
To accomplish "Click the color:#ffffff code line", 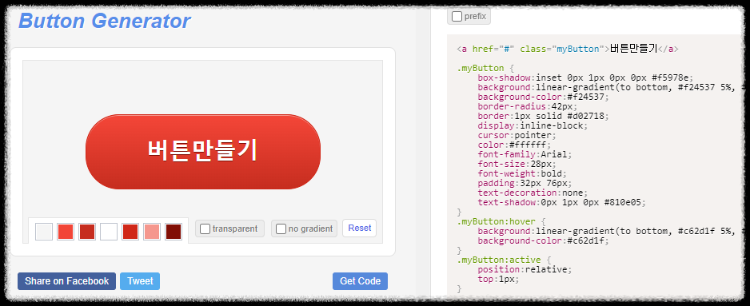I will point(514,145).
